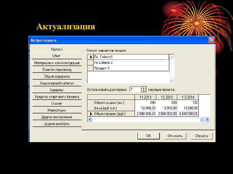Screen dimensions: 233x174
Task: Open the Инвестиции section
Action: [57, 110]
